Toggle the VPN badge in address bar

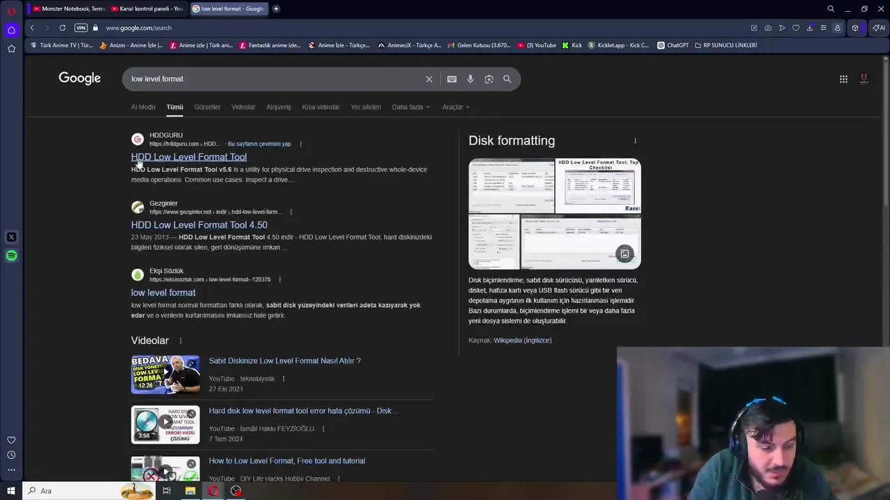point(81,28)
